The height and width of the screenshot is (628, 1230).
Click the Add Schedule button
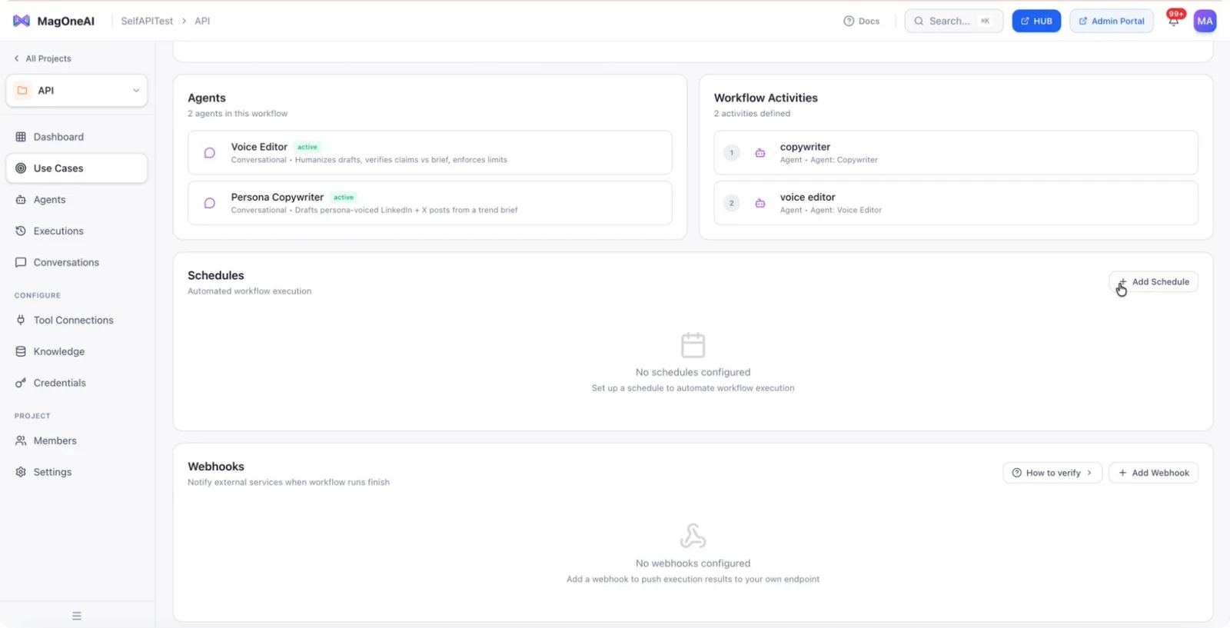[x=1153, y=282]
